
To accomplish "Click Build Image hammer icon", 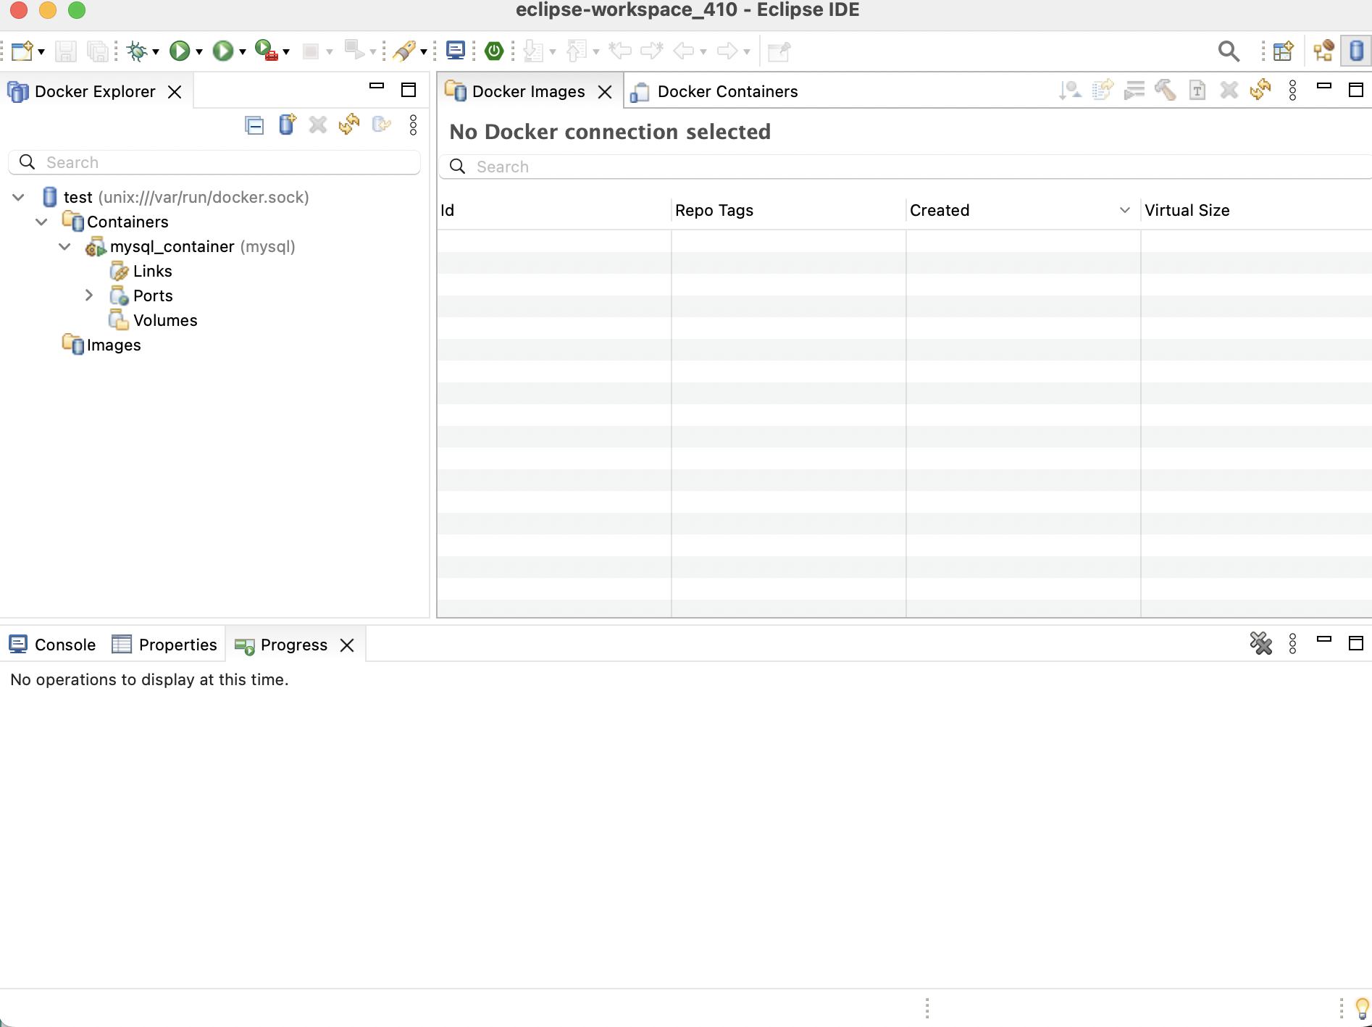I will click(1166, 91).
